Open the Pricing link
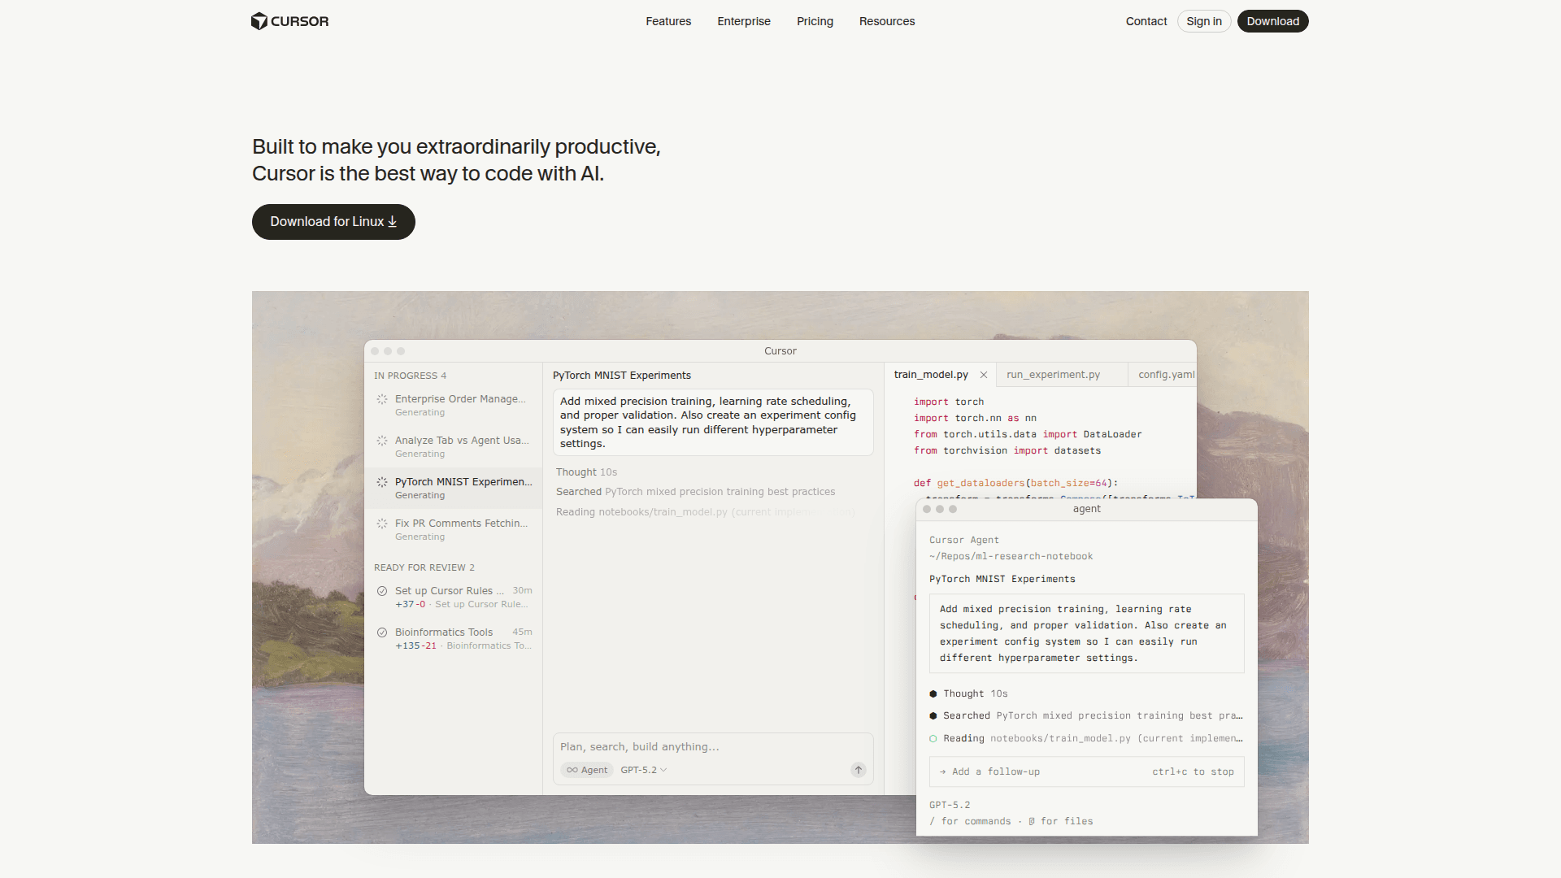 pyautogui.click(x=815, y=21)
